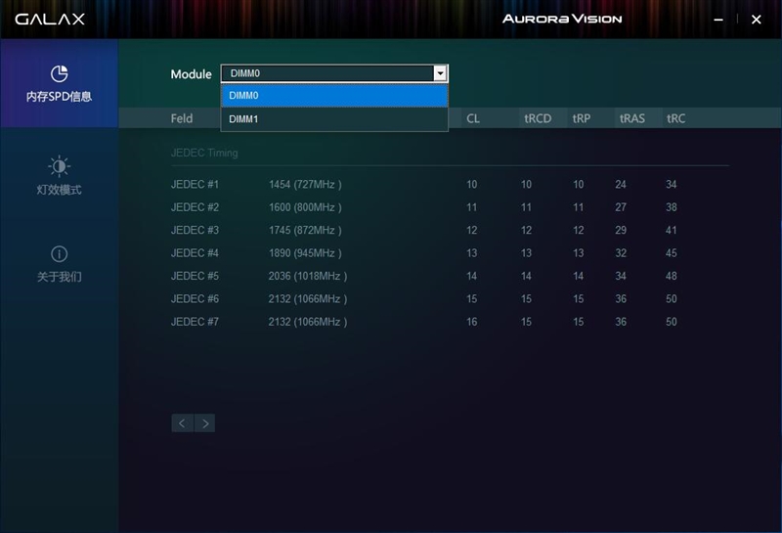This screenshot has height=533, width=782.
Task: Click JEDEC #5 tRC value 48
Action: 672,276
